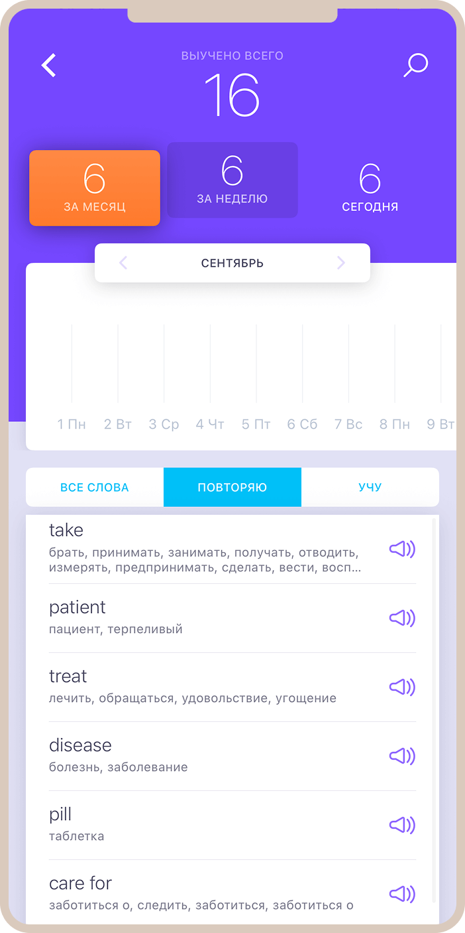
Task: Go to the next month after Сентябрь
Action: [341, 263]
